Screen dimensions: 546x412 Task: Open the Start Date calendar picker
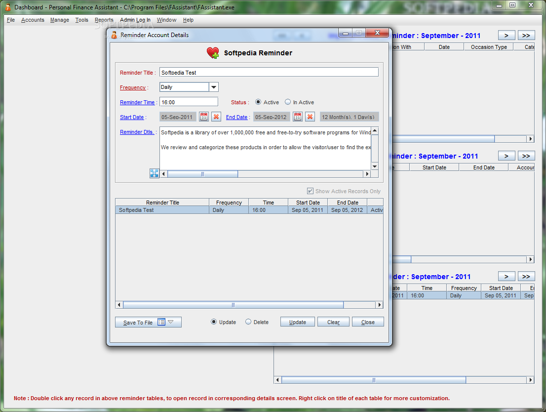pyautogui.click(x=204, y=117)
